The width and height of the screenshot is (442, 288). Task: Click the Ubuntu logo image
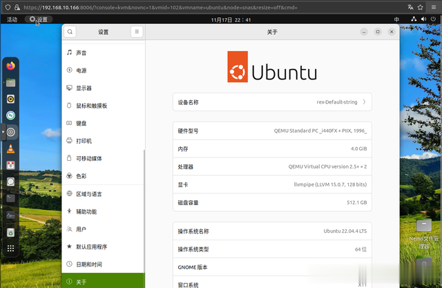pos(272,67)
